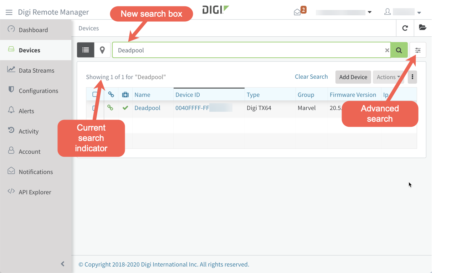Go to Dashboard in sidebar

pos(36,30)
